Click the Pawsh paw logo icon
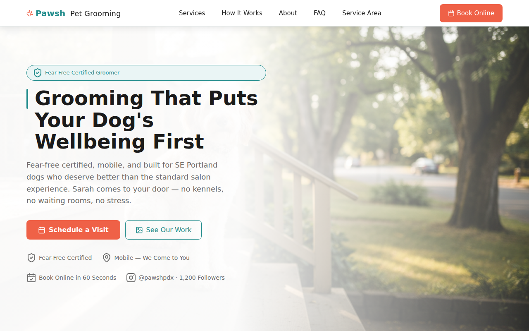 pyautogui.click(x=30, y=13)
